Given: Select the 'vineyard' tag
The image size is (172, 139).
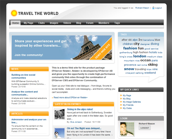Looking at the screenshot, I should tap(130, 73).
